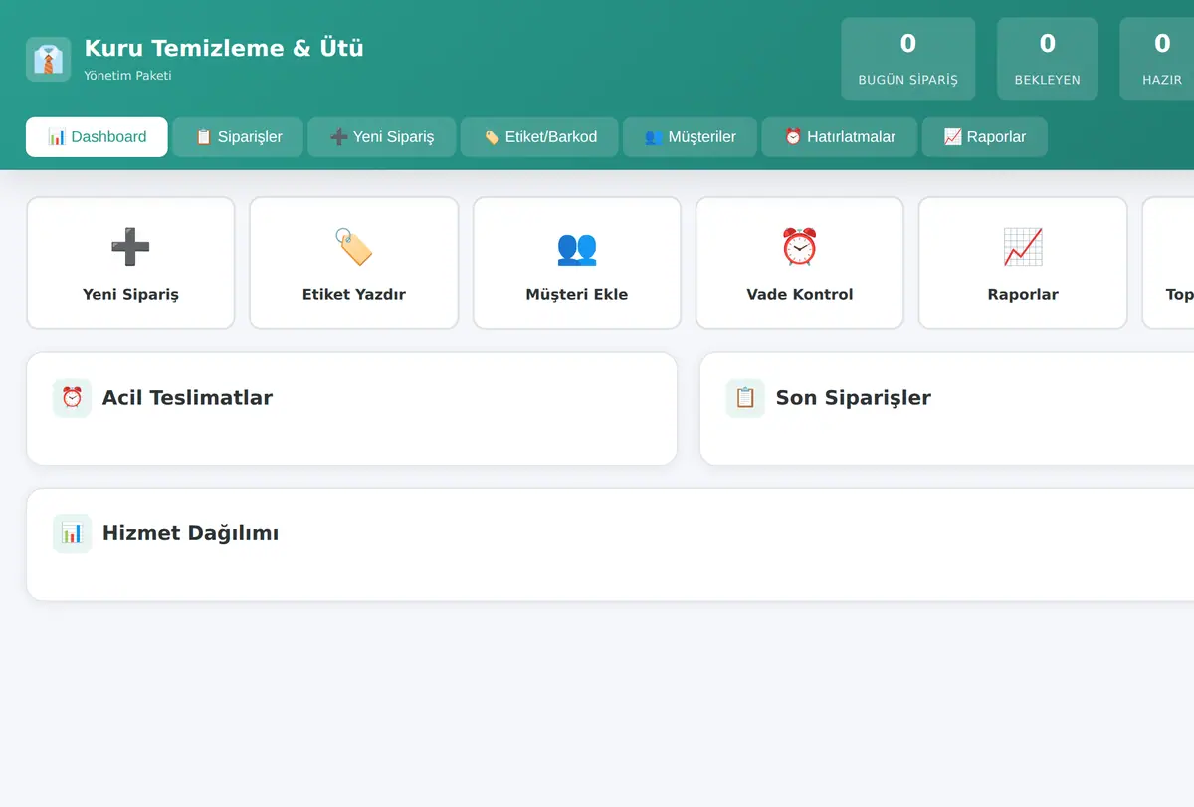Open the Müşteriler tab
The image size is (1194, 807).
pos(691,137)
